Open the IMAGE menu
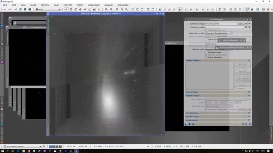This screenshot has height=153, width=273. click(33, 5)
